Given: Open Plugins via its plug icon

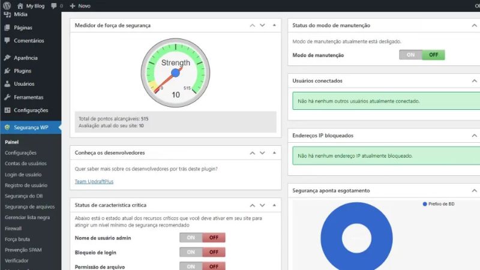Looking at the screenshot, I should tap(7, 71).
